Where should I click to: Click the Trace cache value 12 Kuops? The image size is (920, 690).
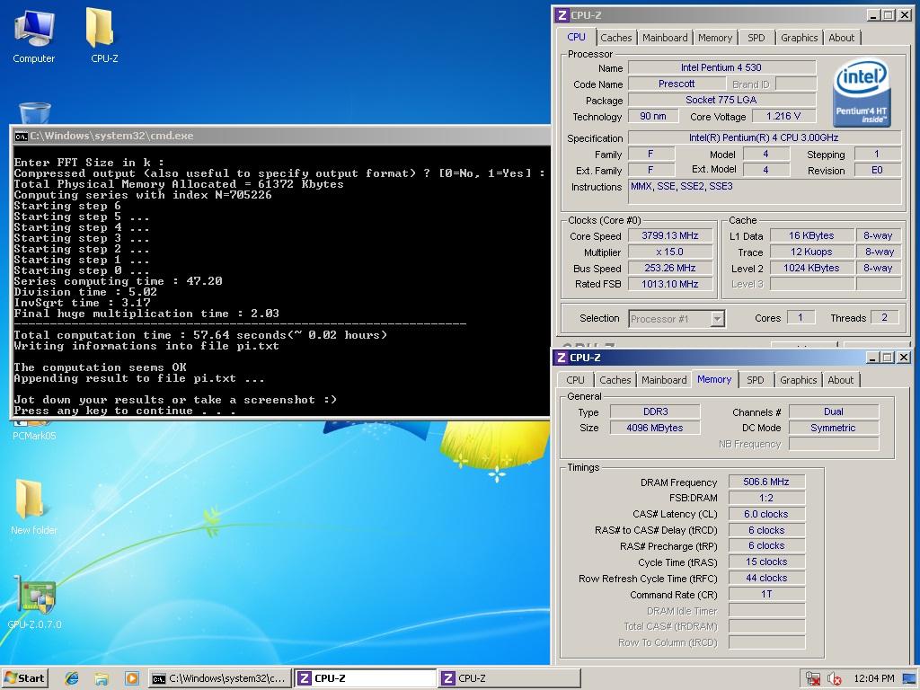[x=811, y=252]
